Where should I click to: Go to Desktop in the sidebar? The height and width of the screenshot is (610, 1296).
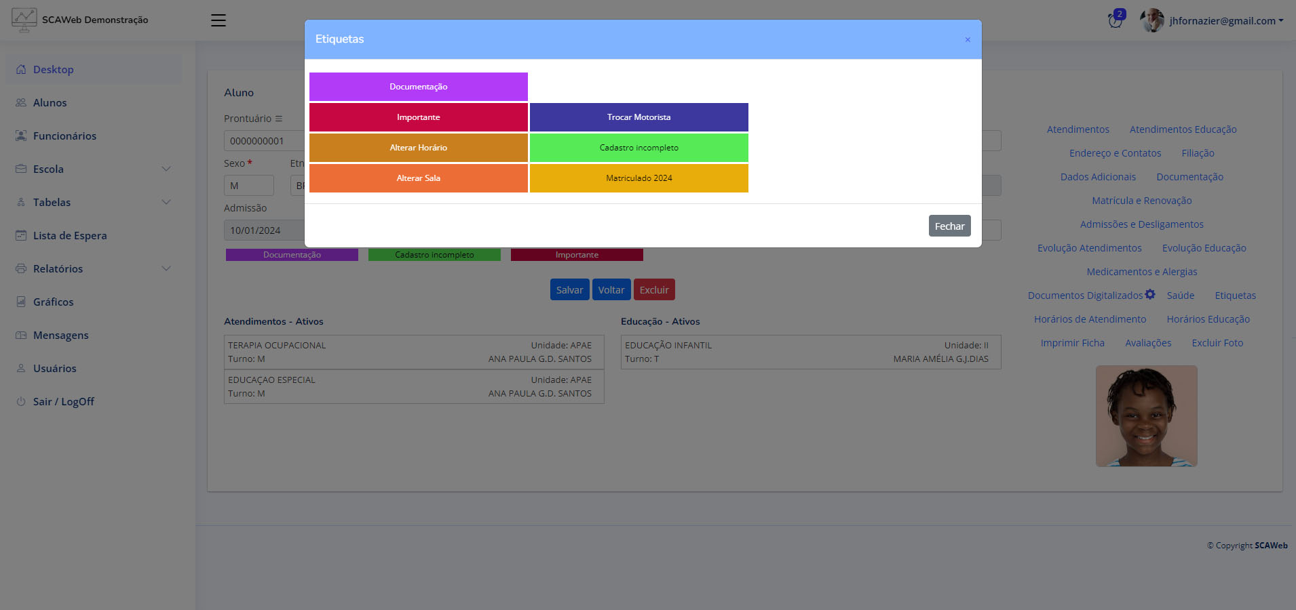[x=53, y=70]
